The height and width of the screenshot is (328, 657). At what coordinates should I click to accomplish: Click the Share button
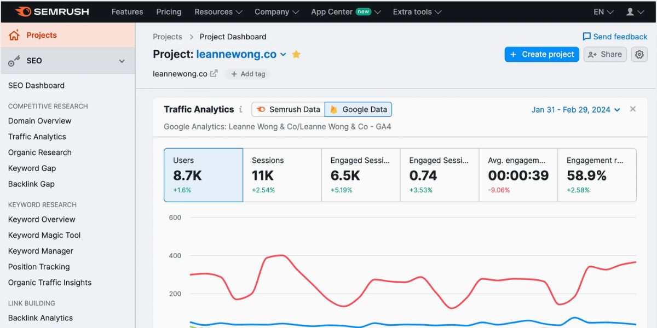click(605, 54)
